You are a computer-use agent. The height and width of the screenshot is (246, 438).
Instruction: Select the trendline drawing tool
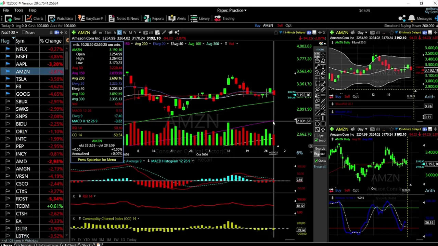tap(317, 67)
